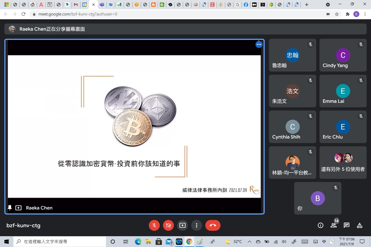Screen dimensions: 371x247
Task: Click the address bar URL
Action: point(78,14)
